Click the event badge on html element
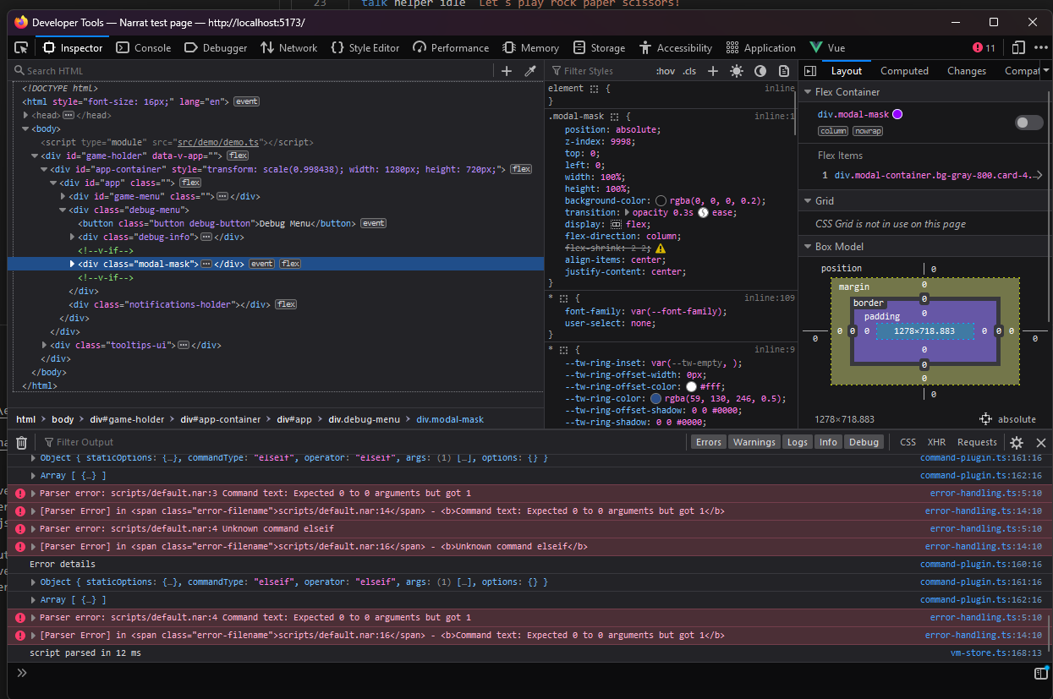The width and height of the screenshot is (1053, 699). [247, 101]
